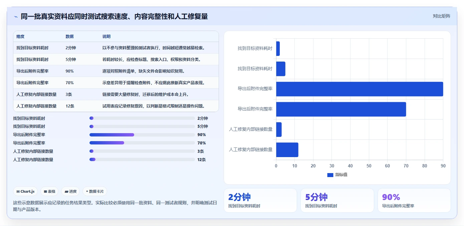464x226 pixels.
Task: Select the table cell showing 5分钟
Action: pos(71,60)
